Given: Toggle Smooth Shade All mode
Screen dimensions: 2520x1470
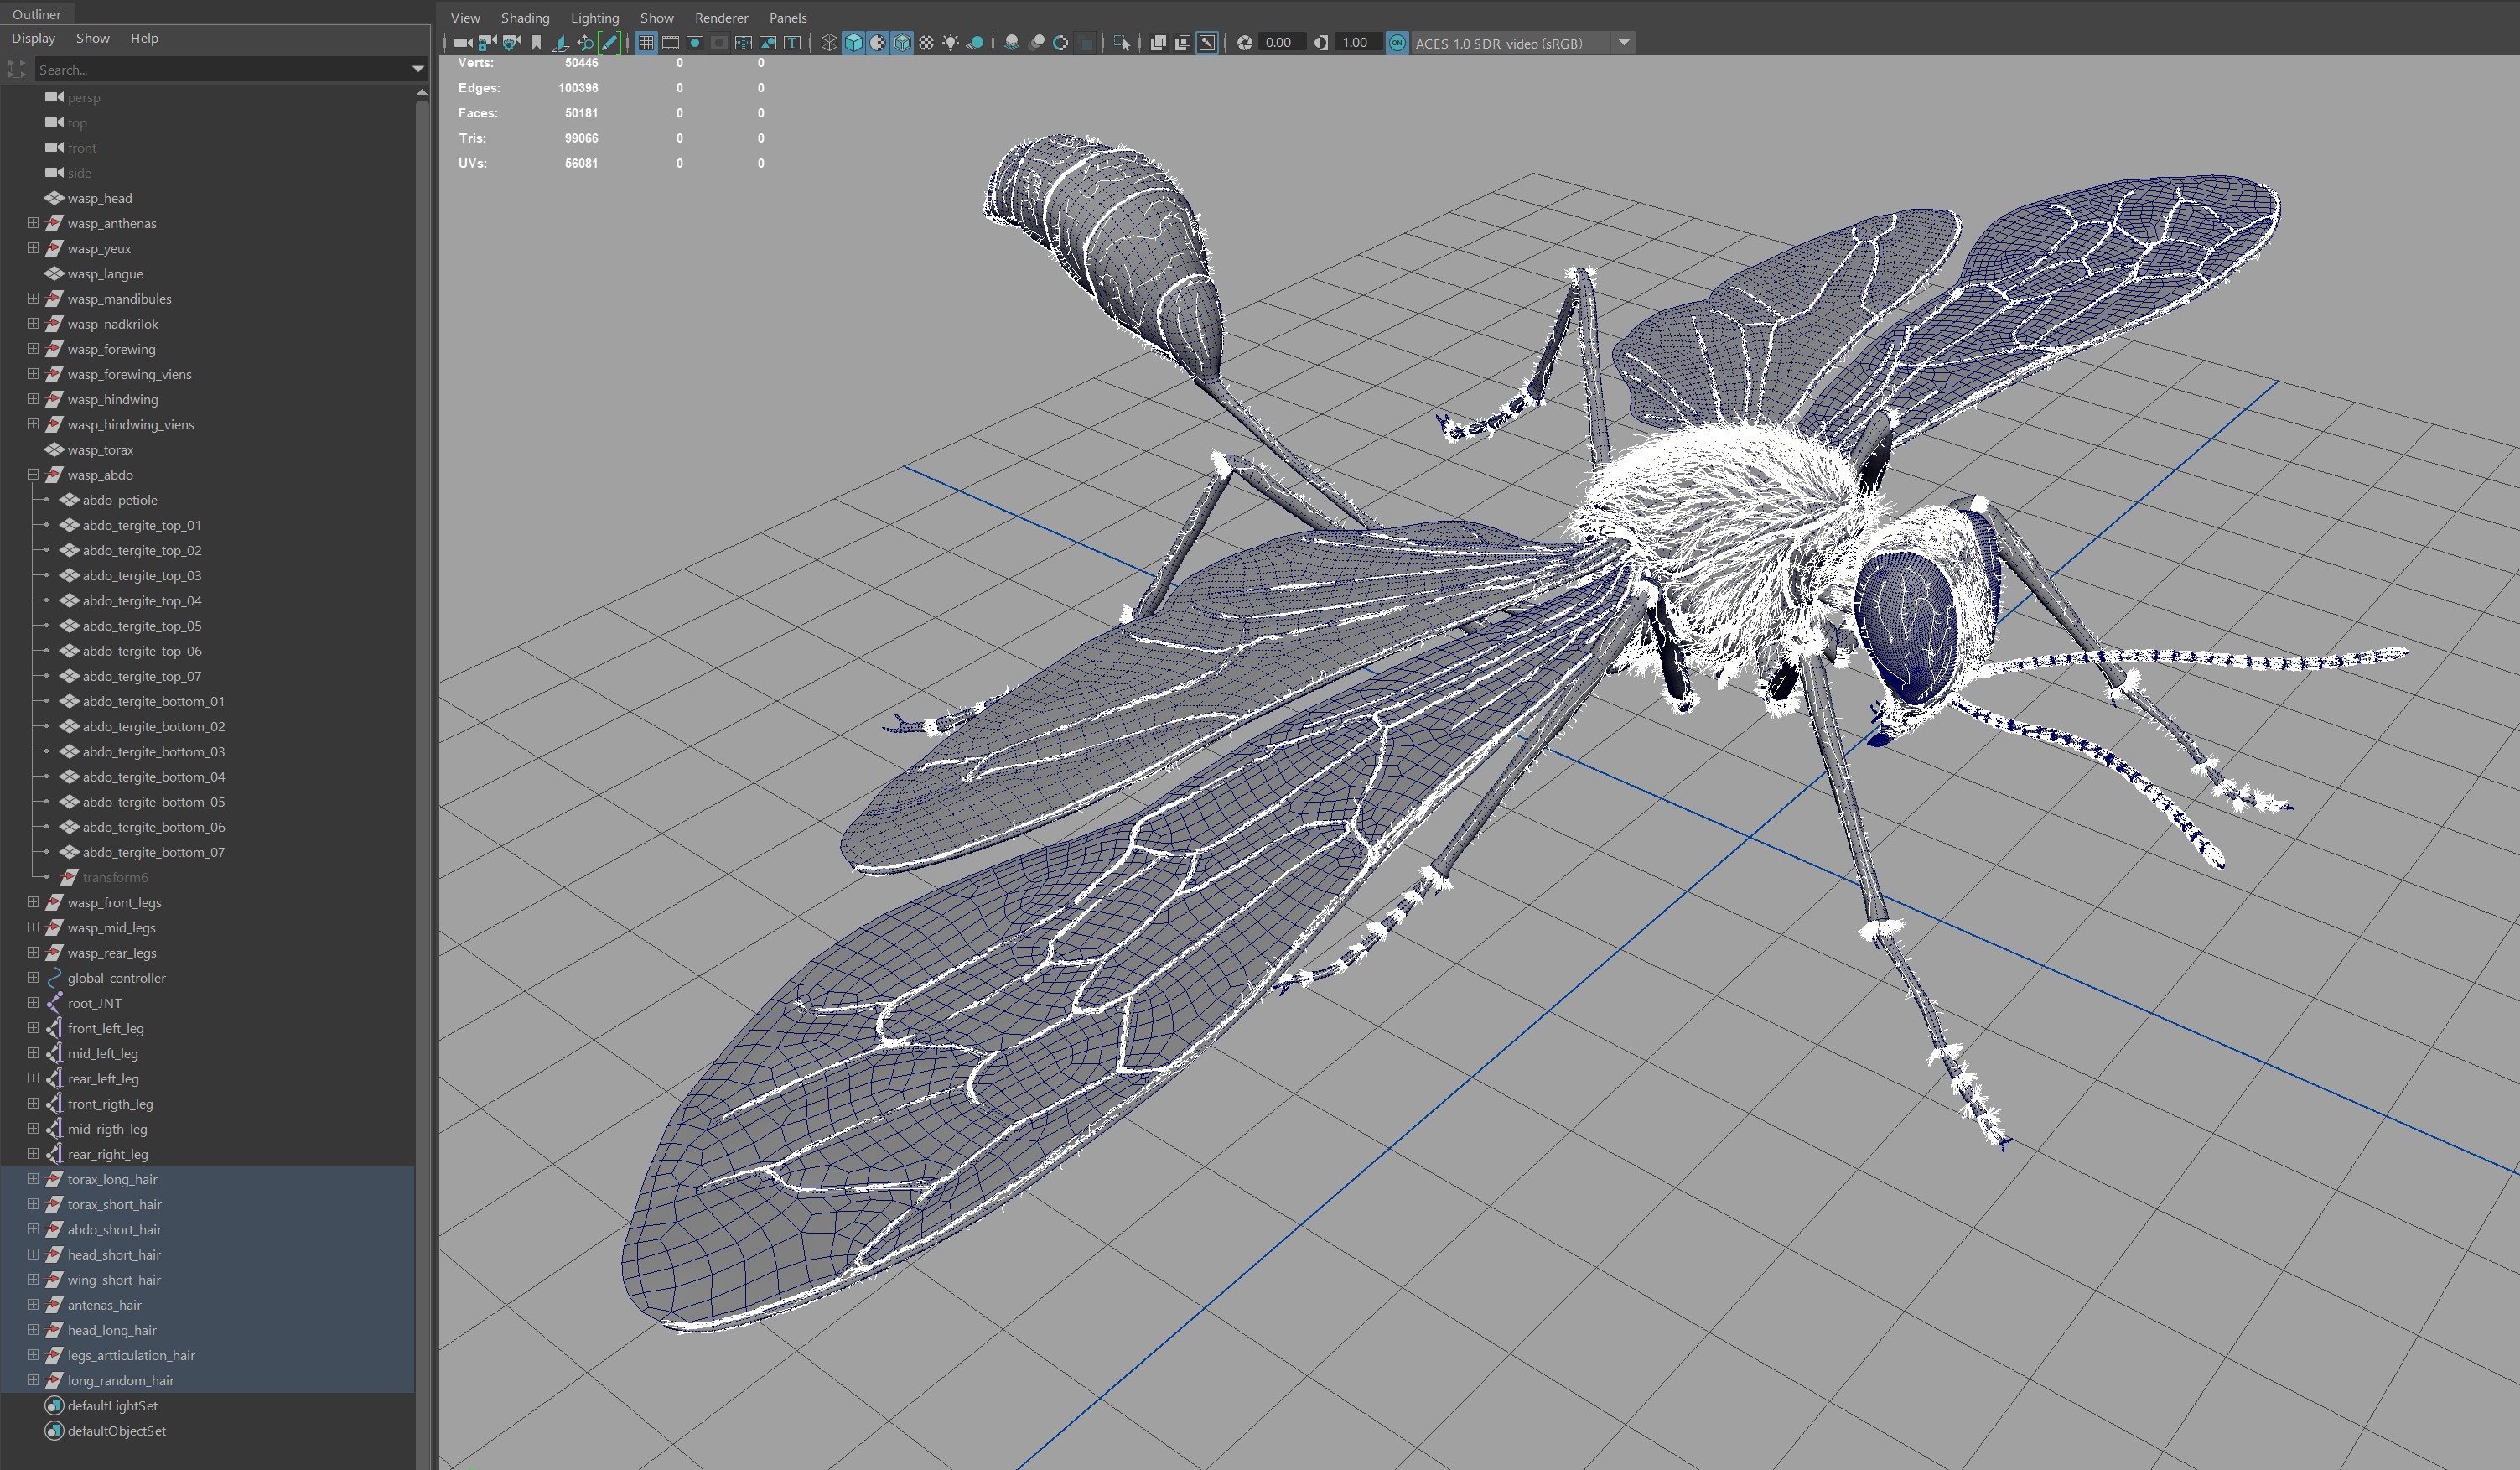Looking at the screenshot, I should (x=853, y=43).
